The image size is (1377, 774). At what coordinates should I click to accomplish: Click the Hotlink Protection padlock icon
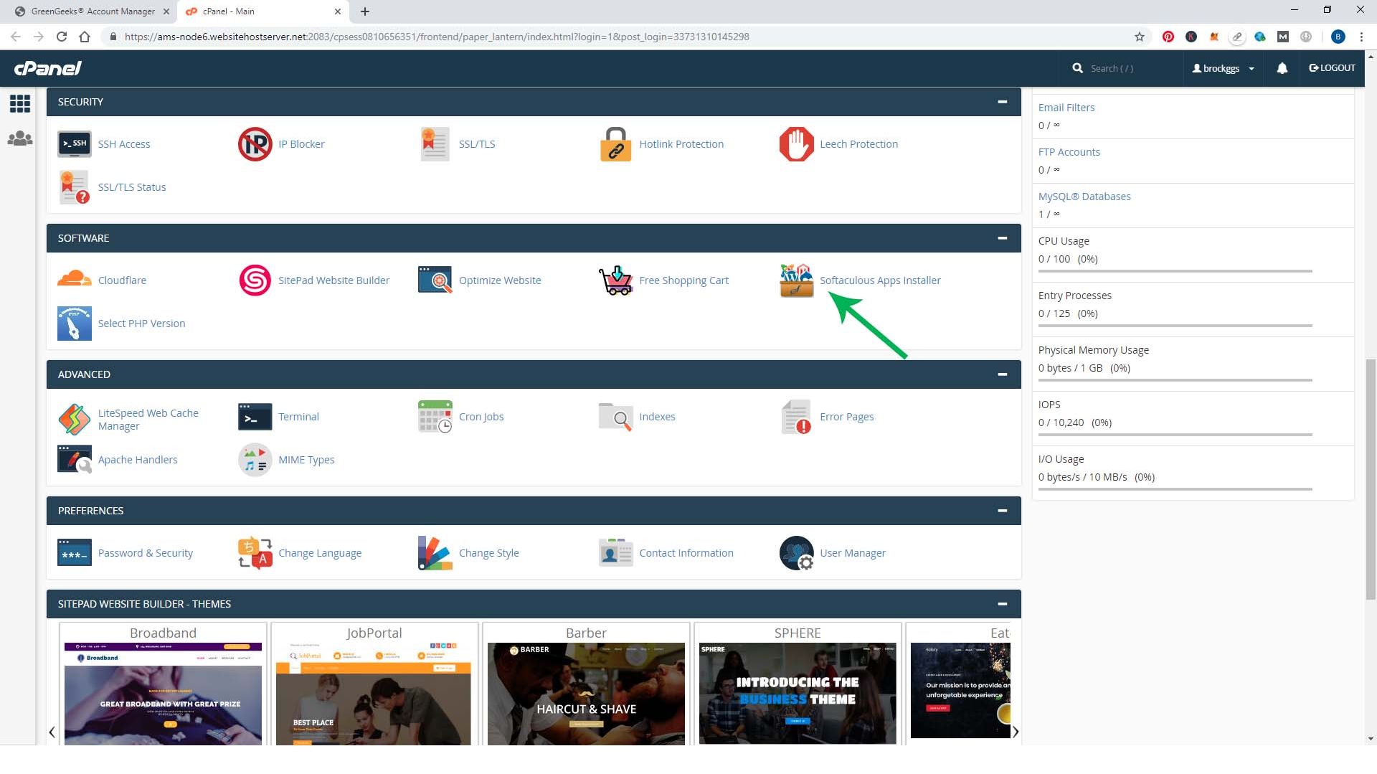(x=615, y=144)
